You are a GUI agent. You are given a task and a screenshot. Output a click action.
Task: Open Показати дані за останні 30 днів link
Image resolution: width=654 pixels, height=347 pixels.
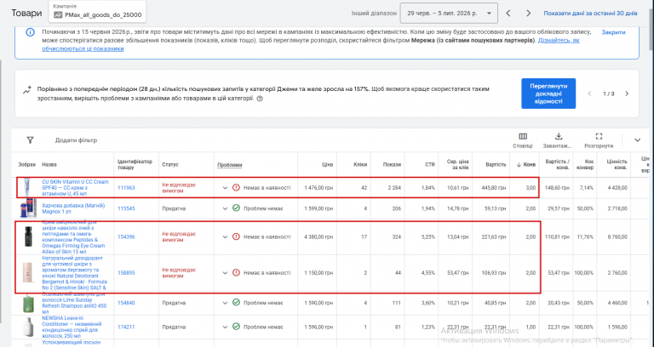[x=590, y=14]
